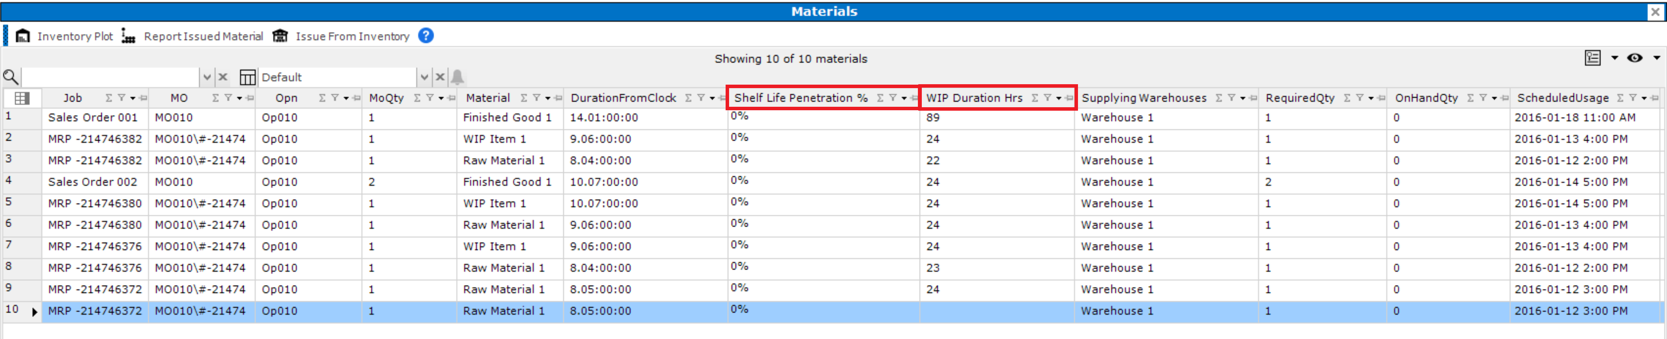The width and height of the screenshot is (1667, 339).
Task: Open the Default layout combo box
Action: (337, 77)
